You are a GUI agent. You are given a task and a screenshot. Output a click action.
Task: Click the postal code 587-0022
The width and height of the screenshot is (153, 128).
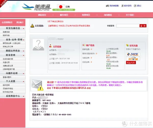47,100
